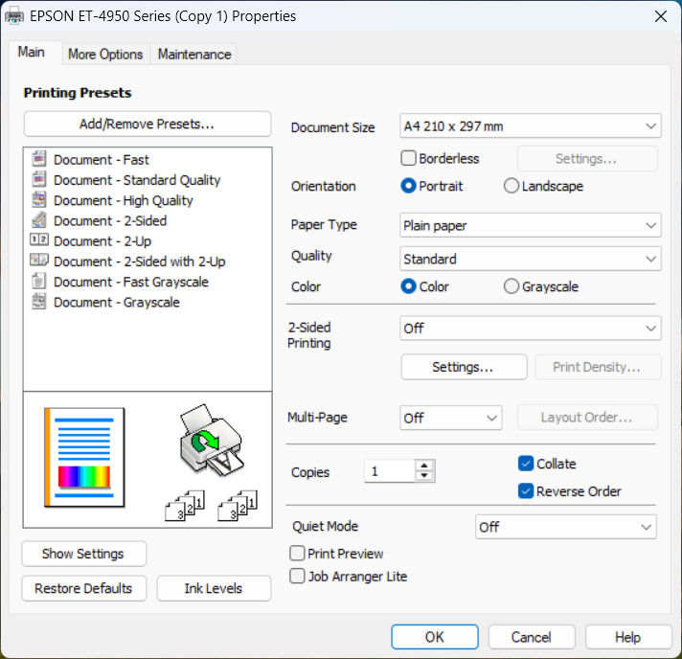The image size is (682, 659).
Task: Select the 'Document - 2-Up' preset text
Action: click(x=102, y=241)
